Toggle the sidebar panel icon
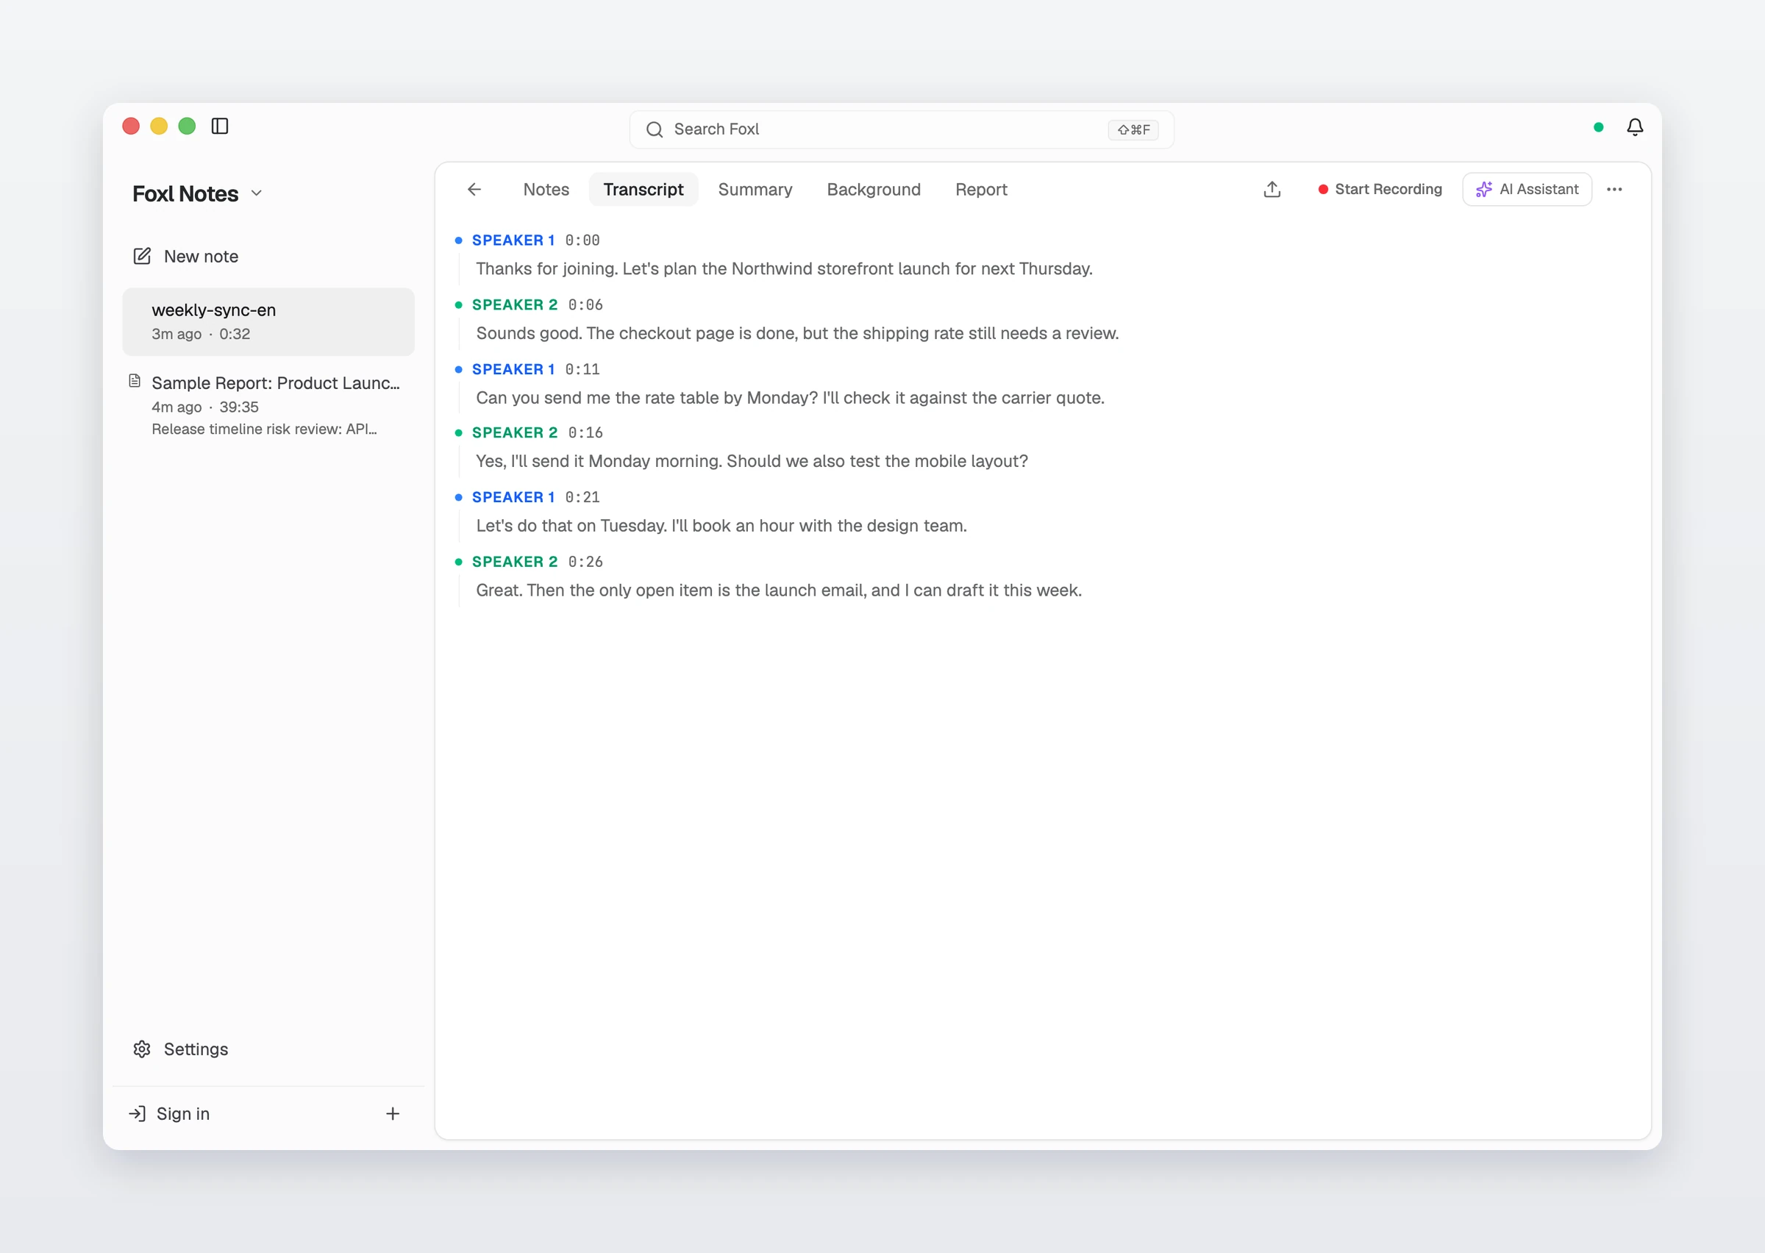The image size is (1765, 1253). pos(220,126)
